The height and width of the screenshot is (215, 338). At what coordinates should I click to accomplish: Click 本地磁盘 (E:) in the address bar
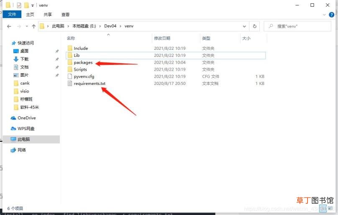[84, 26]
